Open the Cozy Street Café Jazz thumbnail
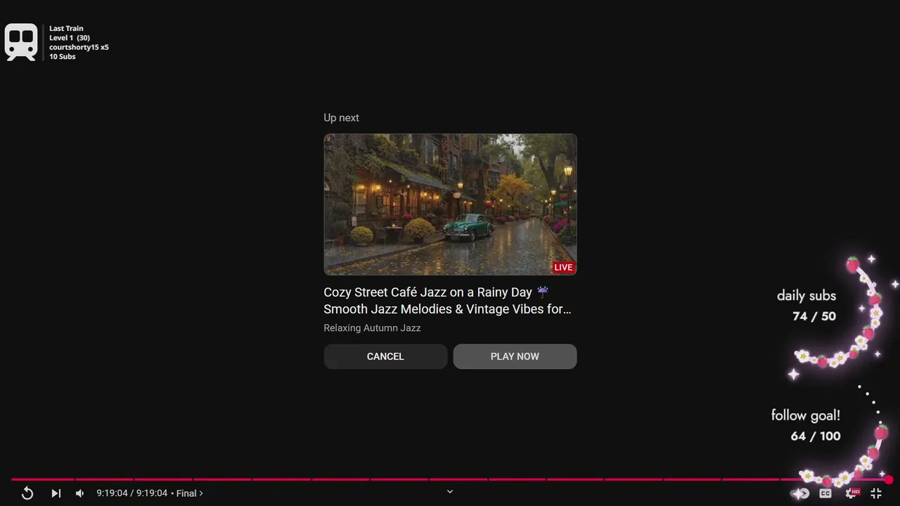Screen dimensions: 900x506 click(x=450, y=205)
